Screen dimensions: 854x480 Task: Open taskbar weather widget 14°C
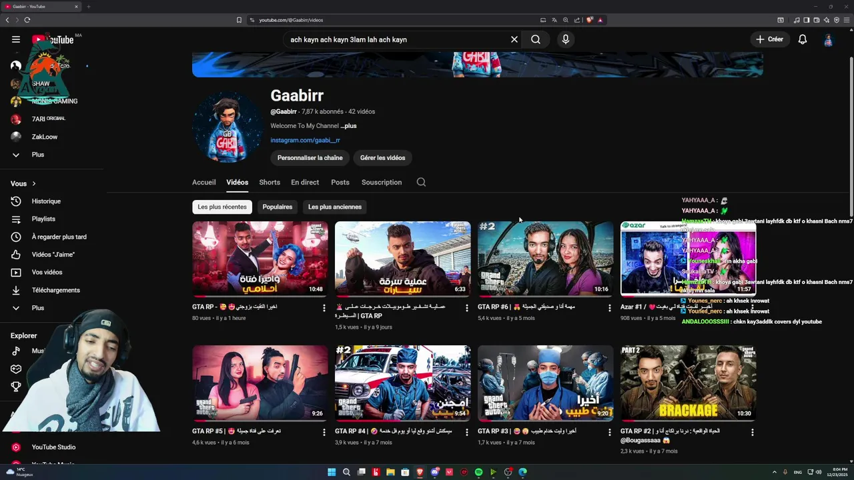click(19, 472)
